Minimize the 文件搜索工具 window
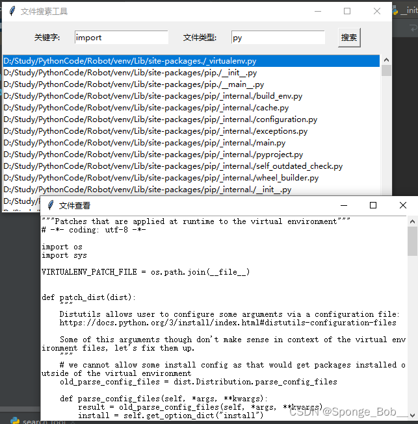 click(318, 11)
